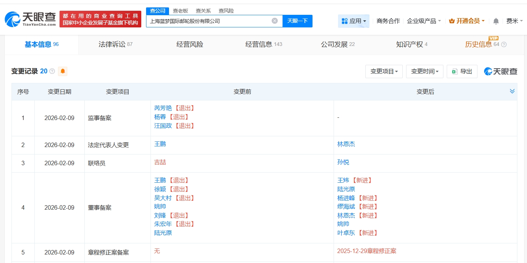Click the 天眼一下 search button

point(297,21)
